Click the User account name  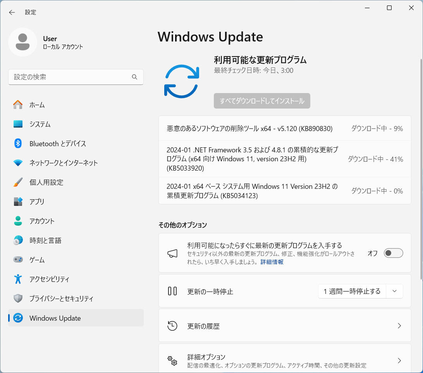point(50,39)
